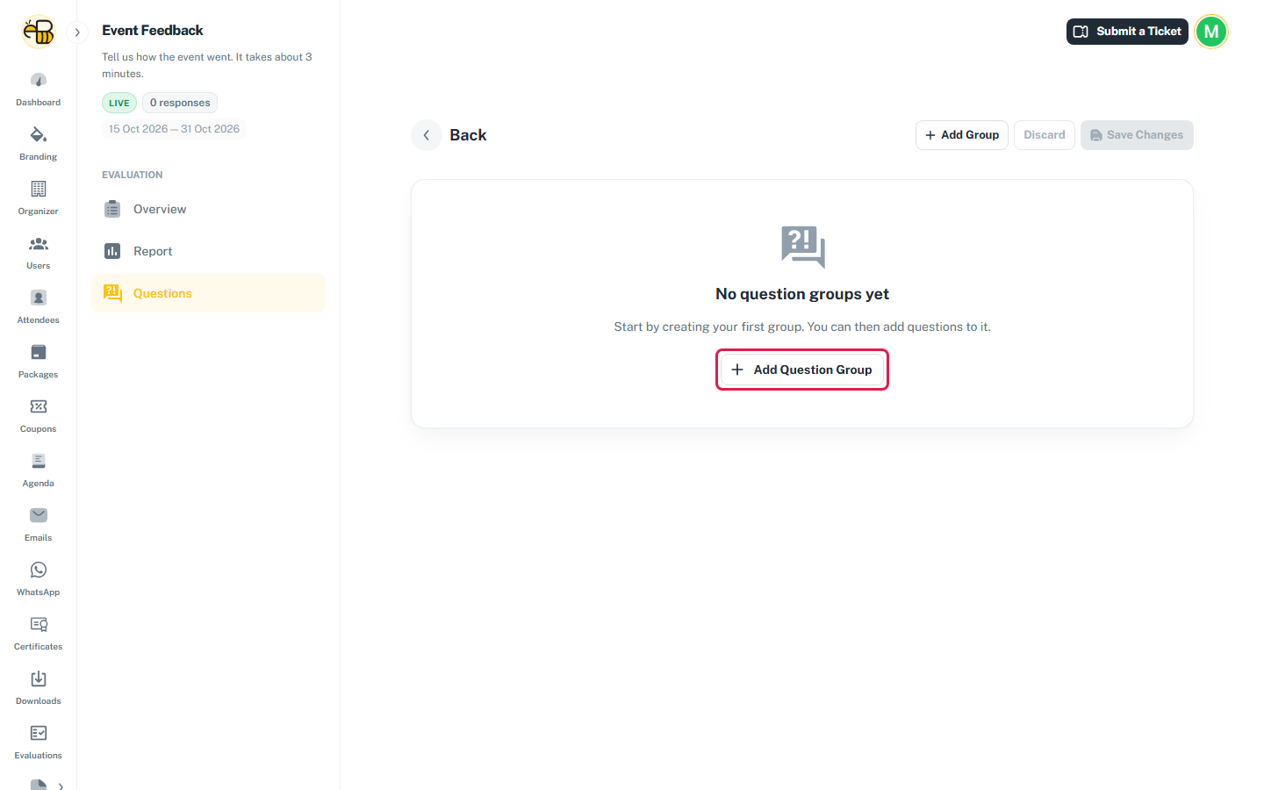Click the Event Feedback title

pos(153,31)
